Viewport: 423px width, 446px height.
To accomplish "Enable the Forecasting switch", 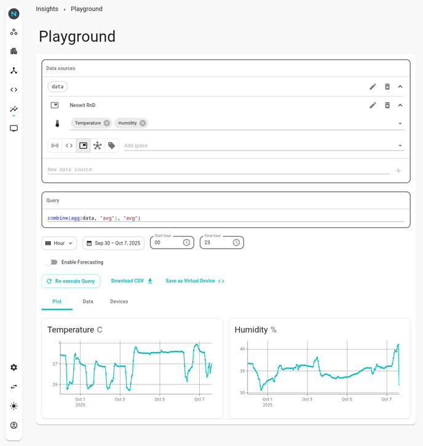I will [x=52, y=262].
